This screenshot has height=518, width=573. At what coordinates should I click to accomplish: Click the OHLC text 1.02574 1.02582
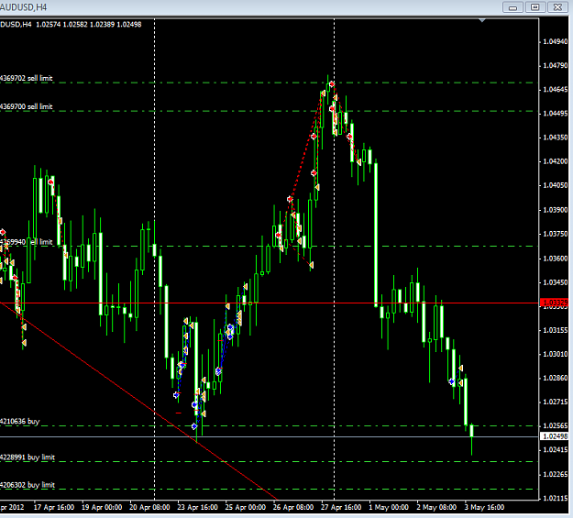(x=61, y=25)
